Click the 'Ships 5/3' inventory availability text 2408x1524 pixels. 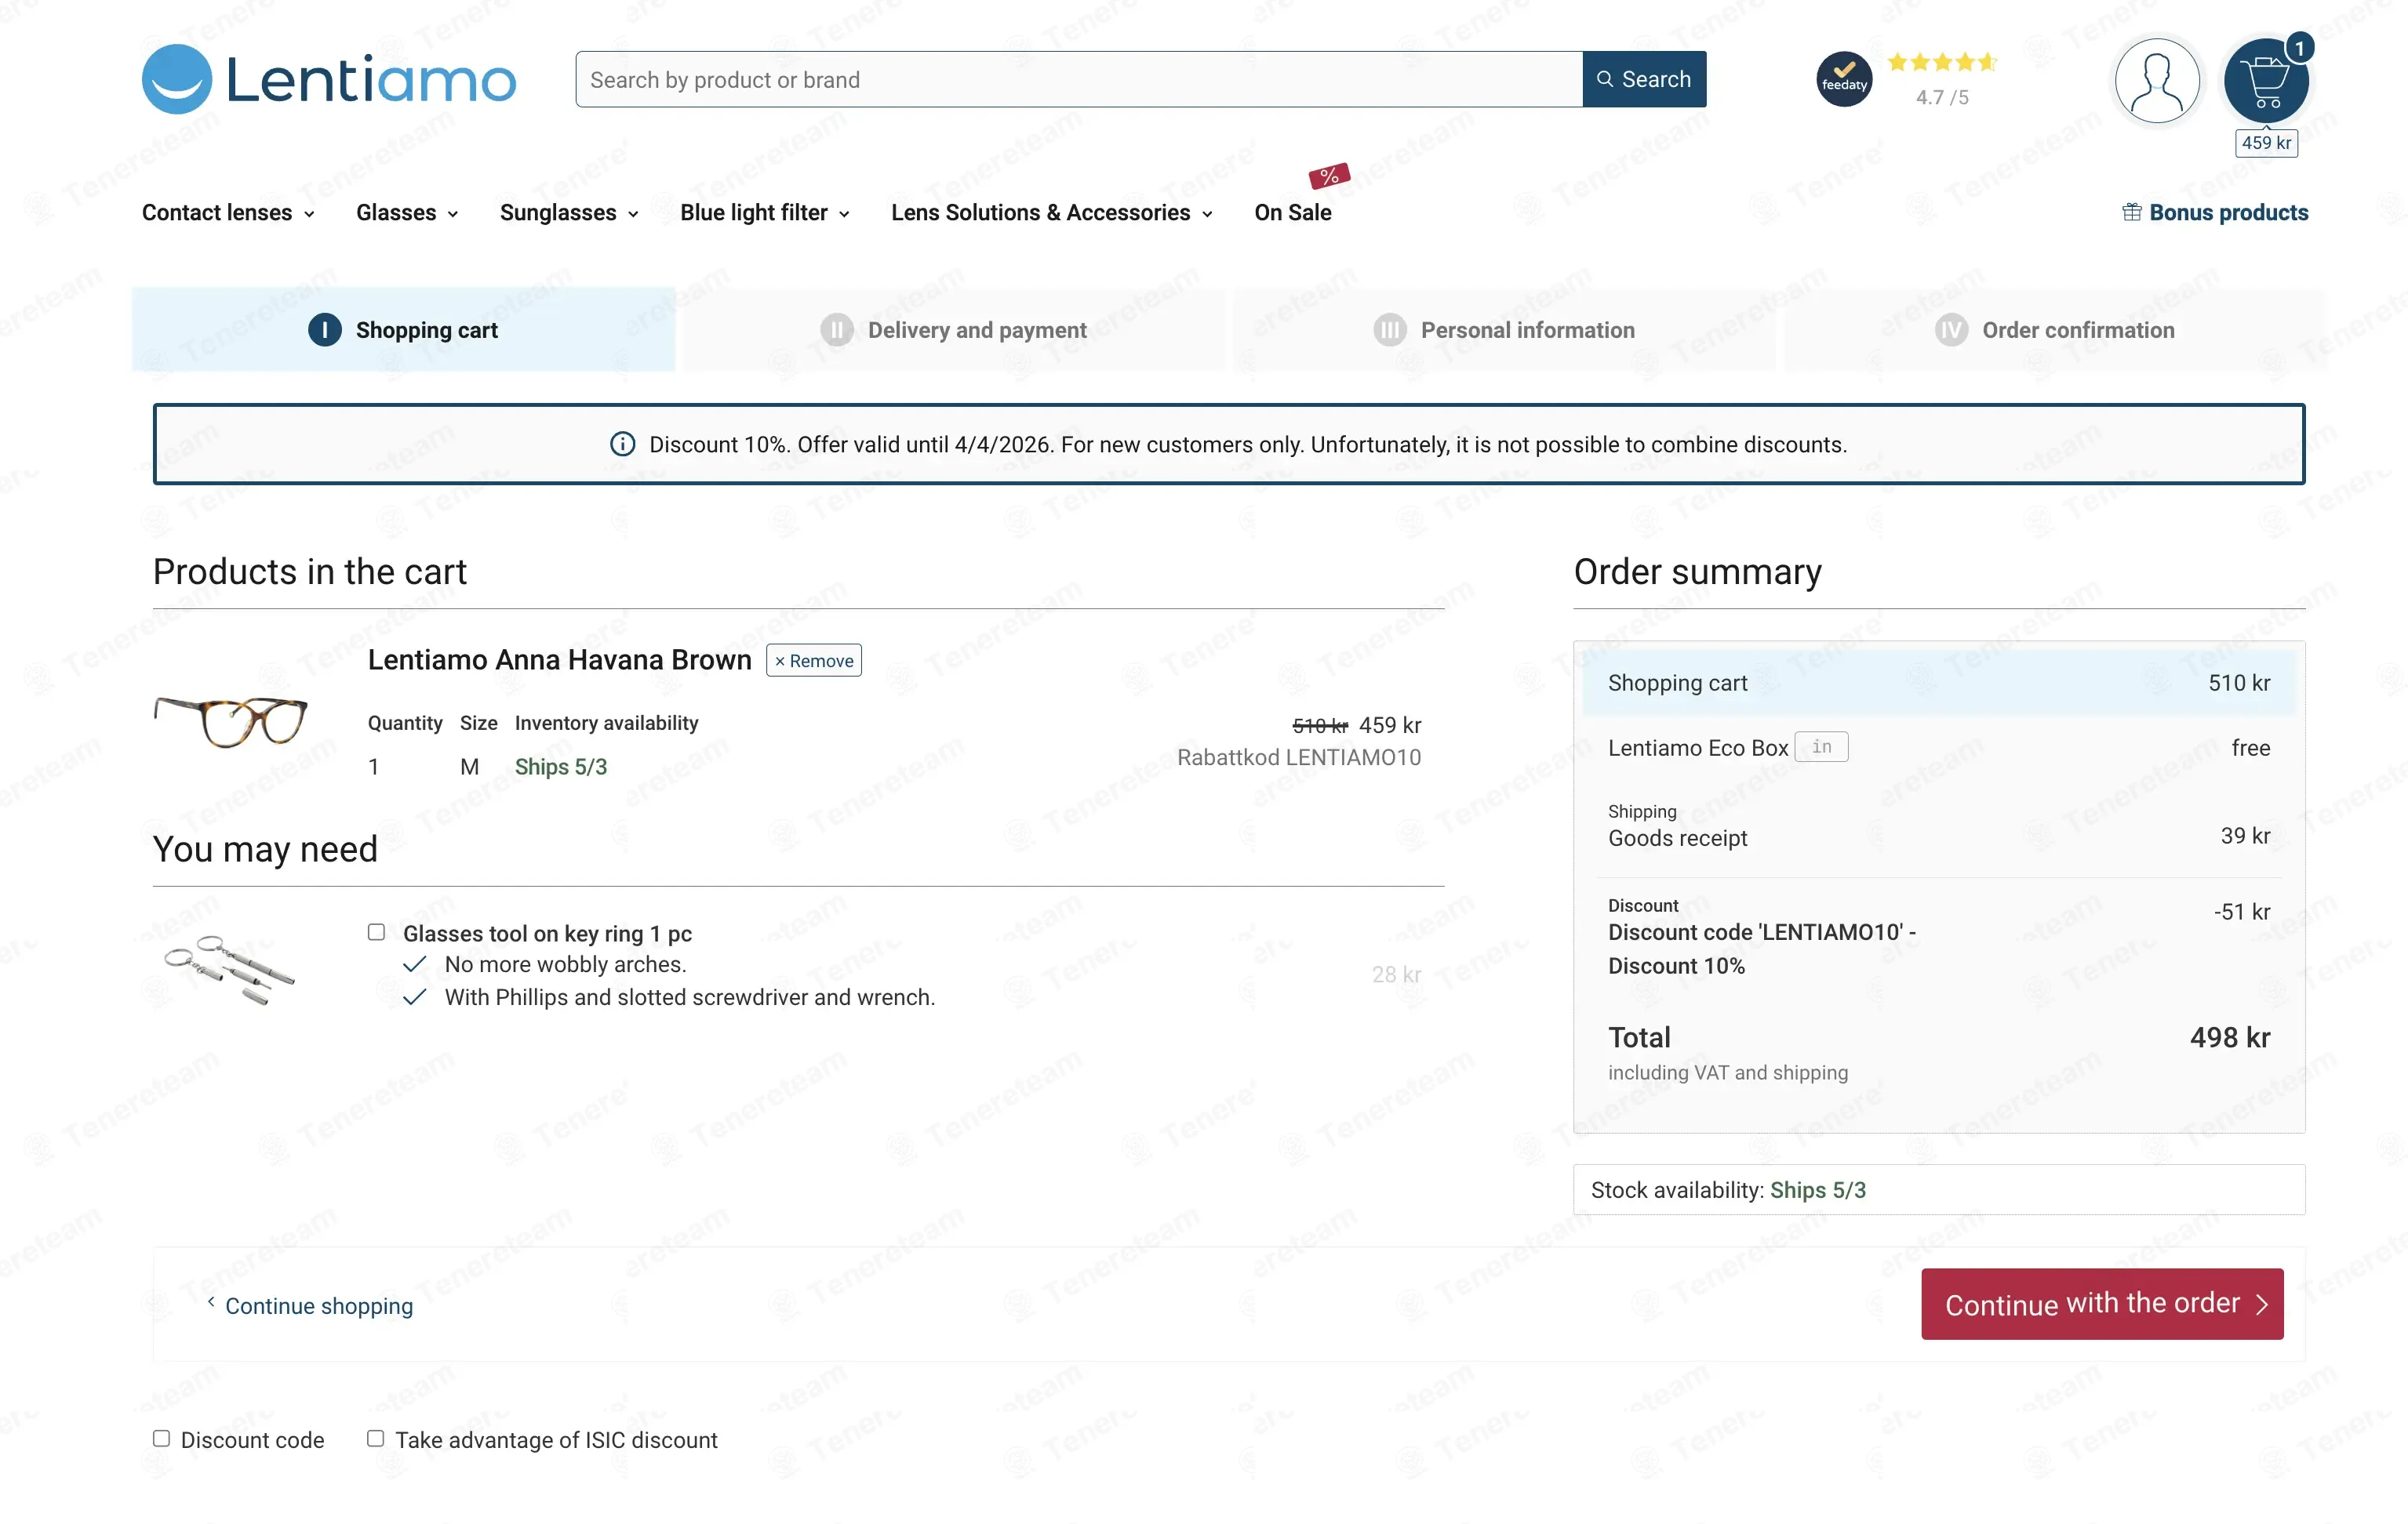point(560,767)
